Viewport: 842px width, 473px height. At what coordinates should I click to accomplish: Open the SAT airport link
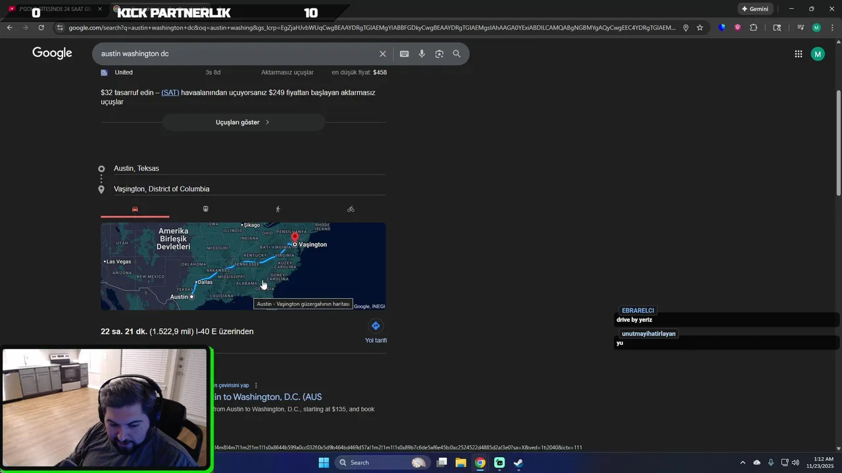[170, 93]
